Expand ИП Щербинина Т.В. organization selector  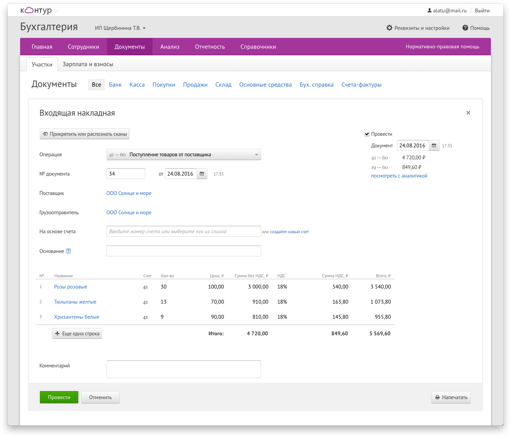click(121, 28)
